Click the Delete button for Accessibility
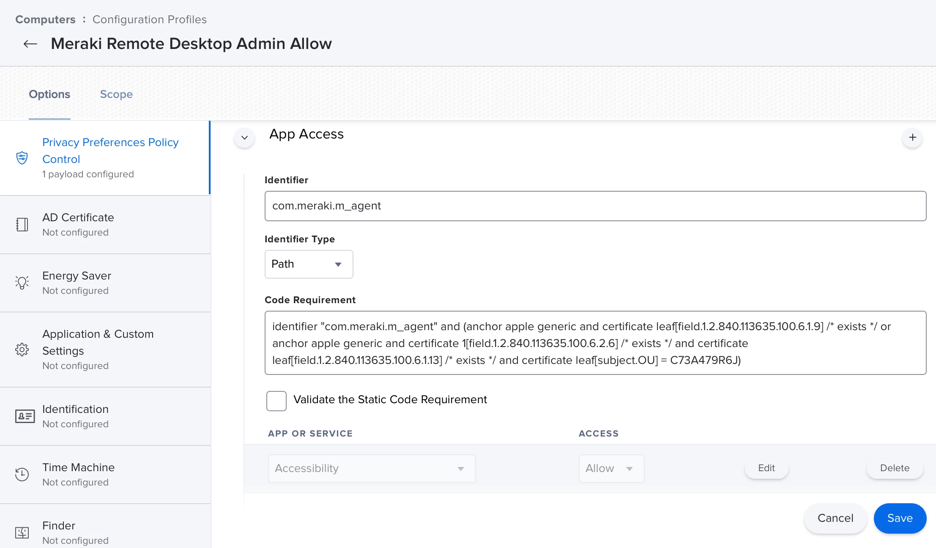 [895, 468]
